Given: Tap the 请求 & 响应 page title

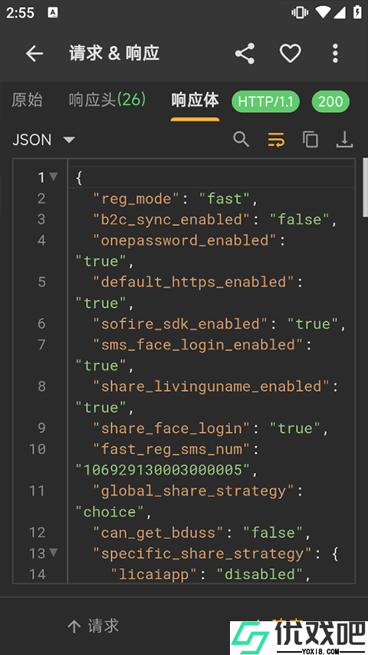Looking at the screenshot, I should click(114, 54).
